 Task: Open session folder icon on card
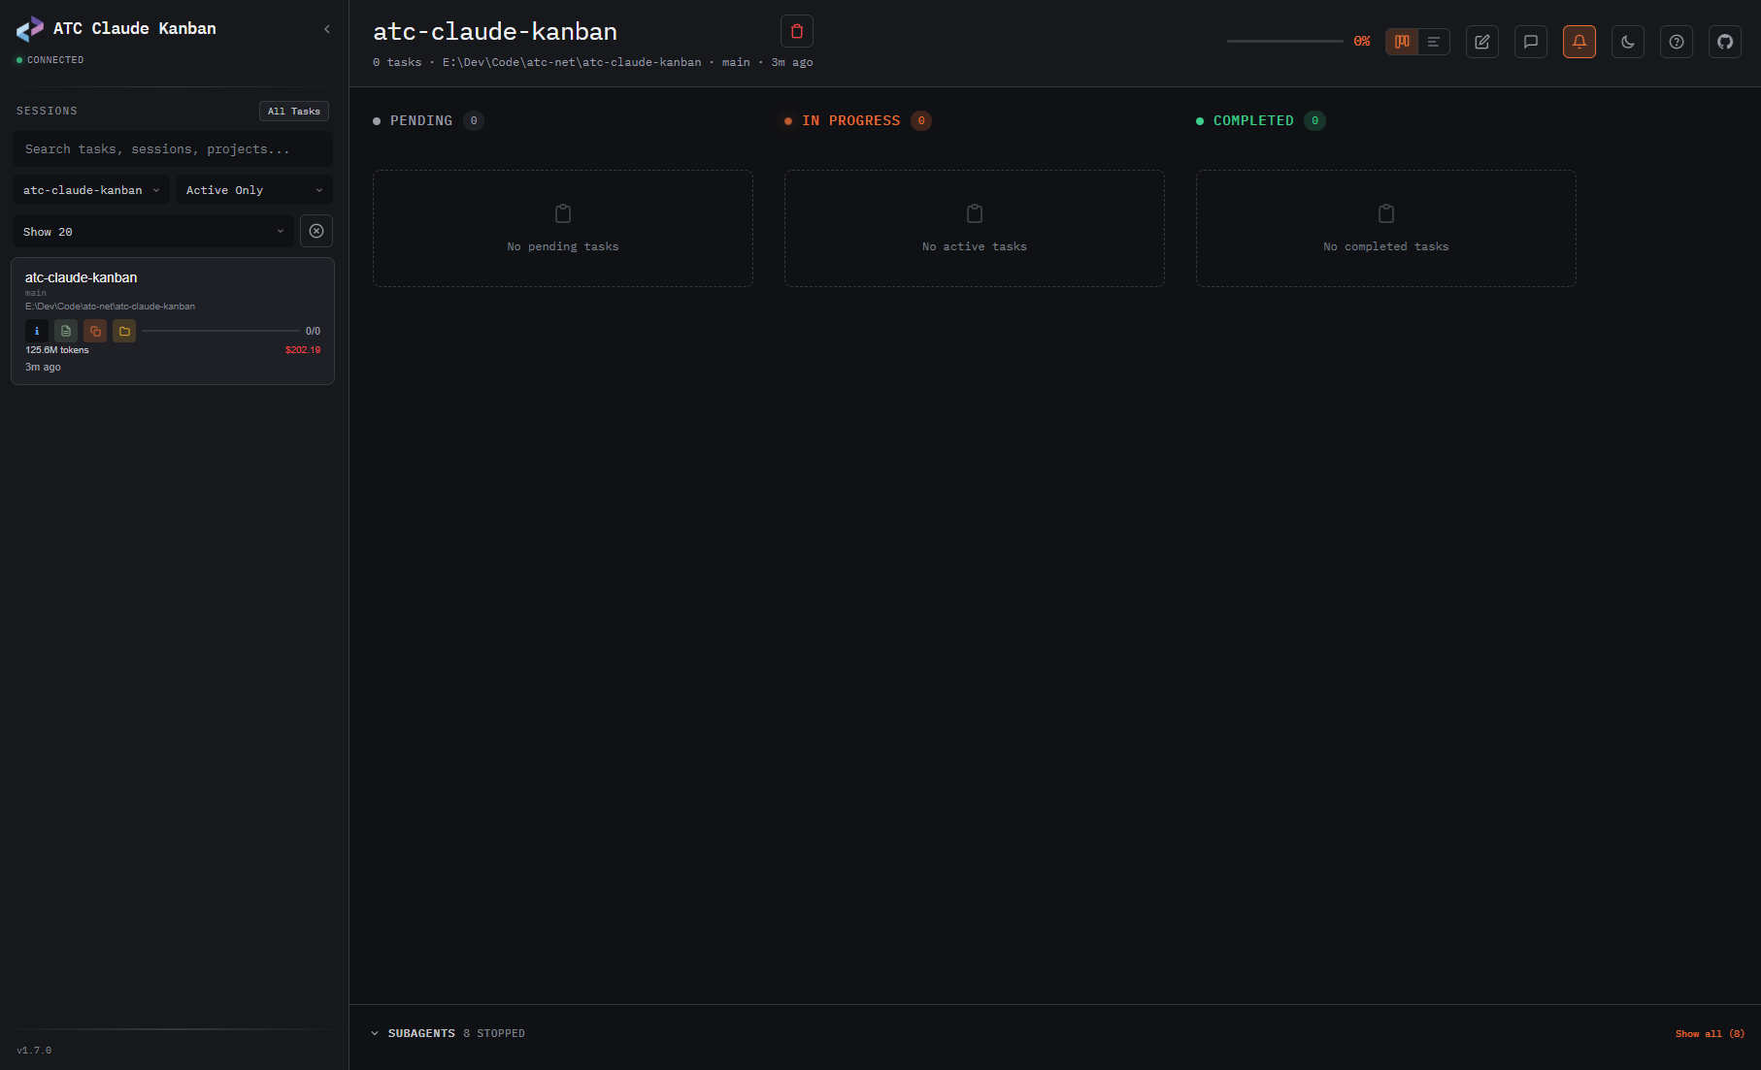124,331
